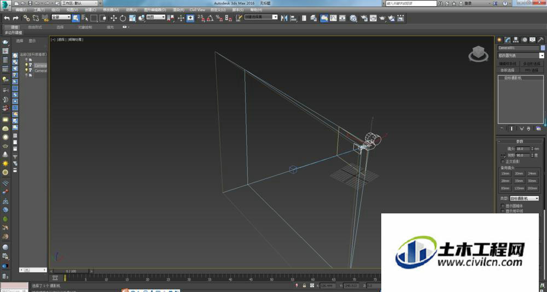
Task: Switch to the Motion panel tab
Action: click(x=525, y=40)
